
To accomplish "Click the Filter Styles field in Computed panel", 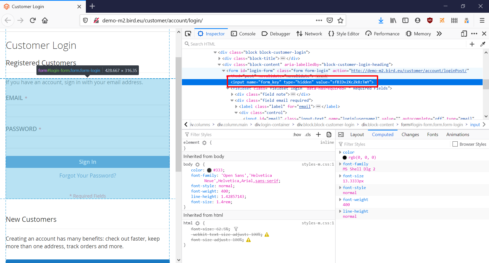I will pyautogui.click(x=394, y=144).
